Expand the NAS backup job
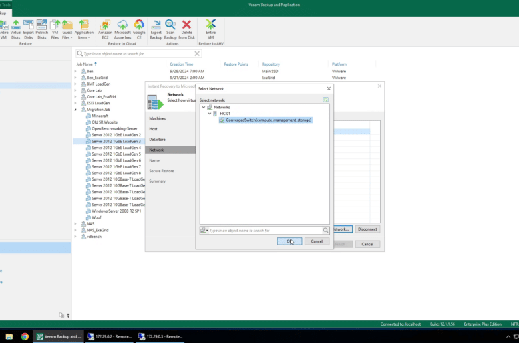 (x=75, y=224)
